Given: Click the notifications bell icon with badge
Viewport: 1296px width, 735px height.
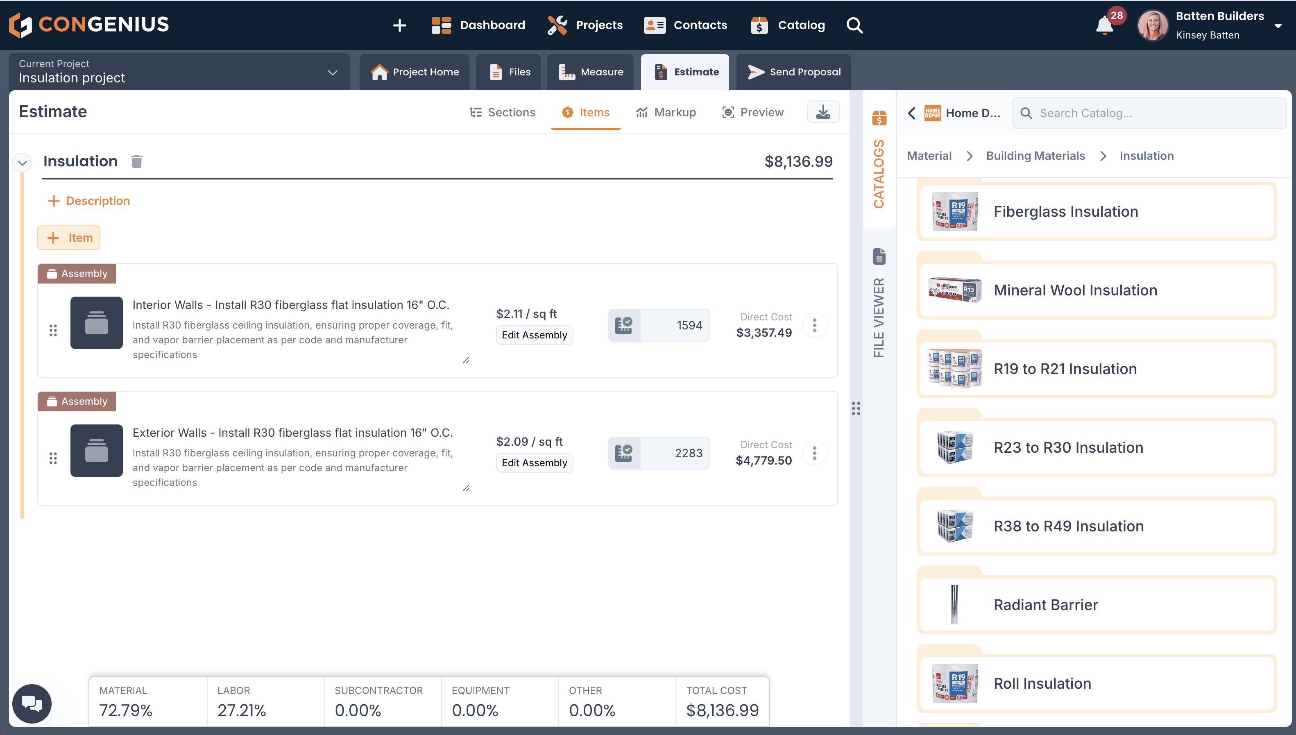Looking at the screenshot, I should pyautogui.click(x=1106, y=24).
